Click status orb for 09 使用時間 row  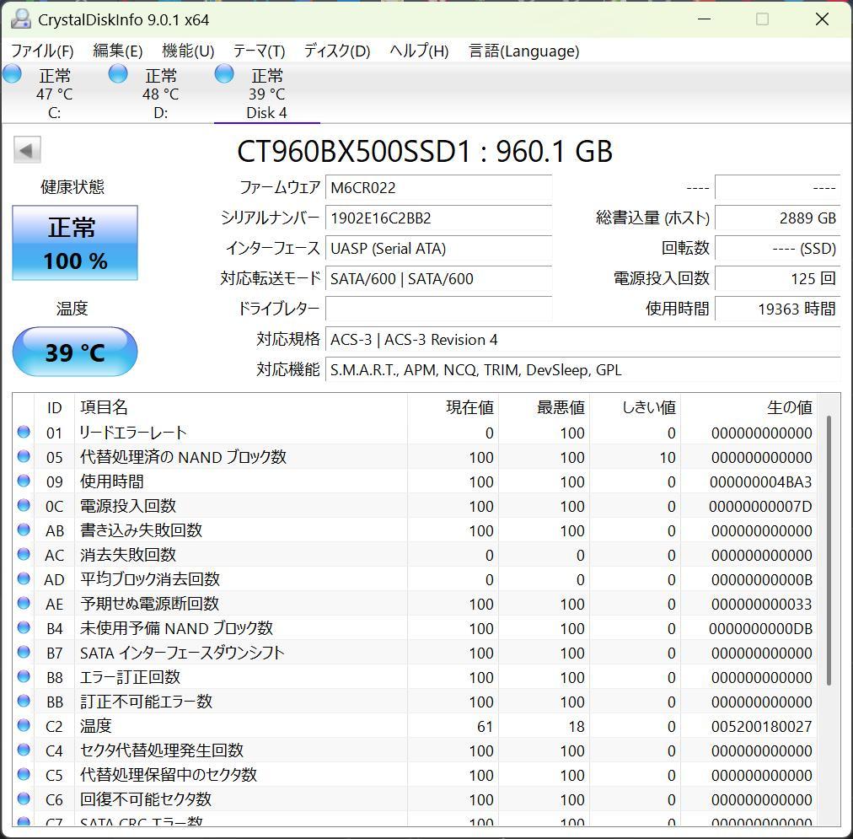click(24, 481)
